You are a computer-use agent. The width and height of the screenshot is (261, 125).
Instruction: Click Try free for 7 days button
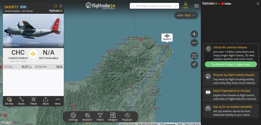pos(231,65)
